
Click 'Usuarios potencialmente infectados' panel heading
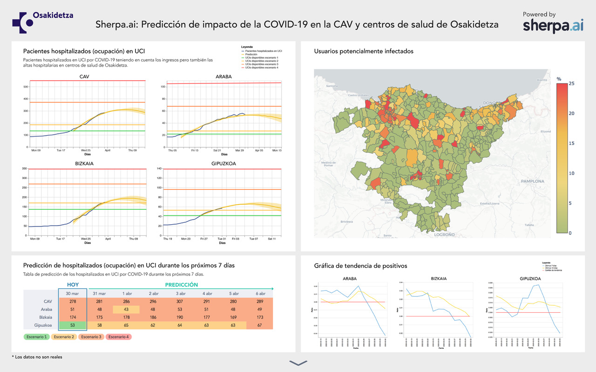364,51
